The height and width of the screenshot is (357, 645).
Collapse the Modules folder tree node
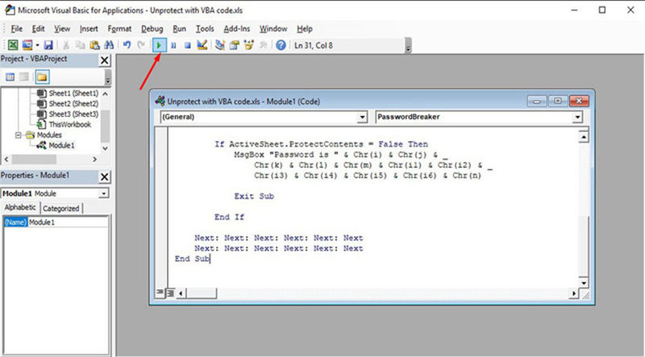click(18, 135)
